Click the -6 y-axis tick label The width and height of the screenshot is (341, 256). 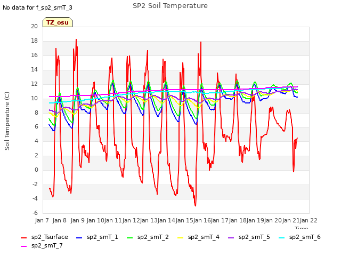click(x=35, y=213)
